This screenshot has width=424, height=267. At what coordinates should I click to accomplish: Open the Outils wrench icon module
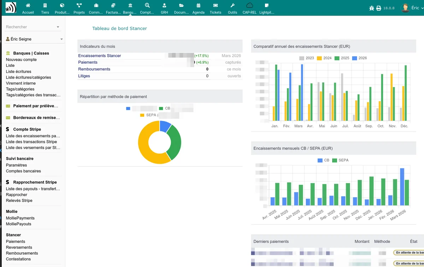[232, 6]
